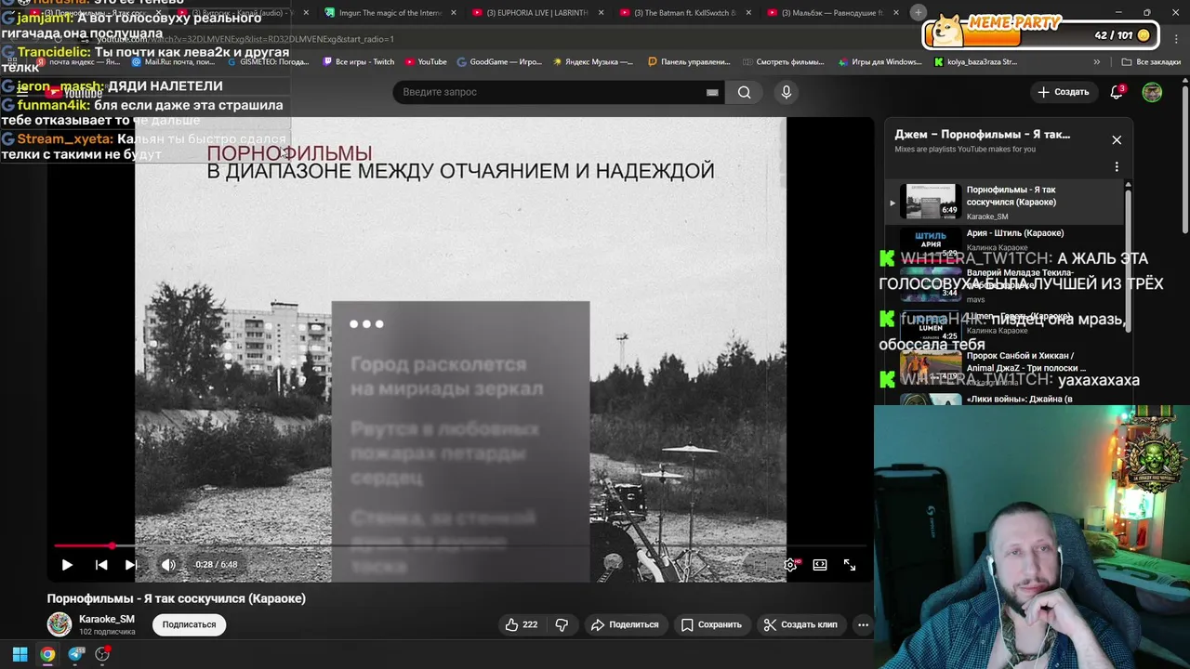Open Chrome from taskbar
This screenshot has height=669, width=1190.
pos(47,654)
